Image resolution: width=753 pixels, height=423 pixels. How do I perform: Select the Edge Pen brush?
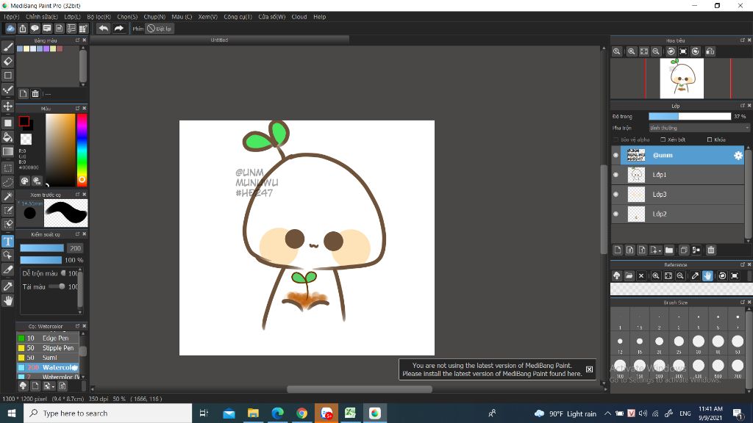click(48, 338)
